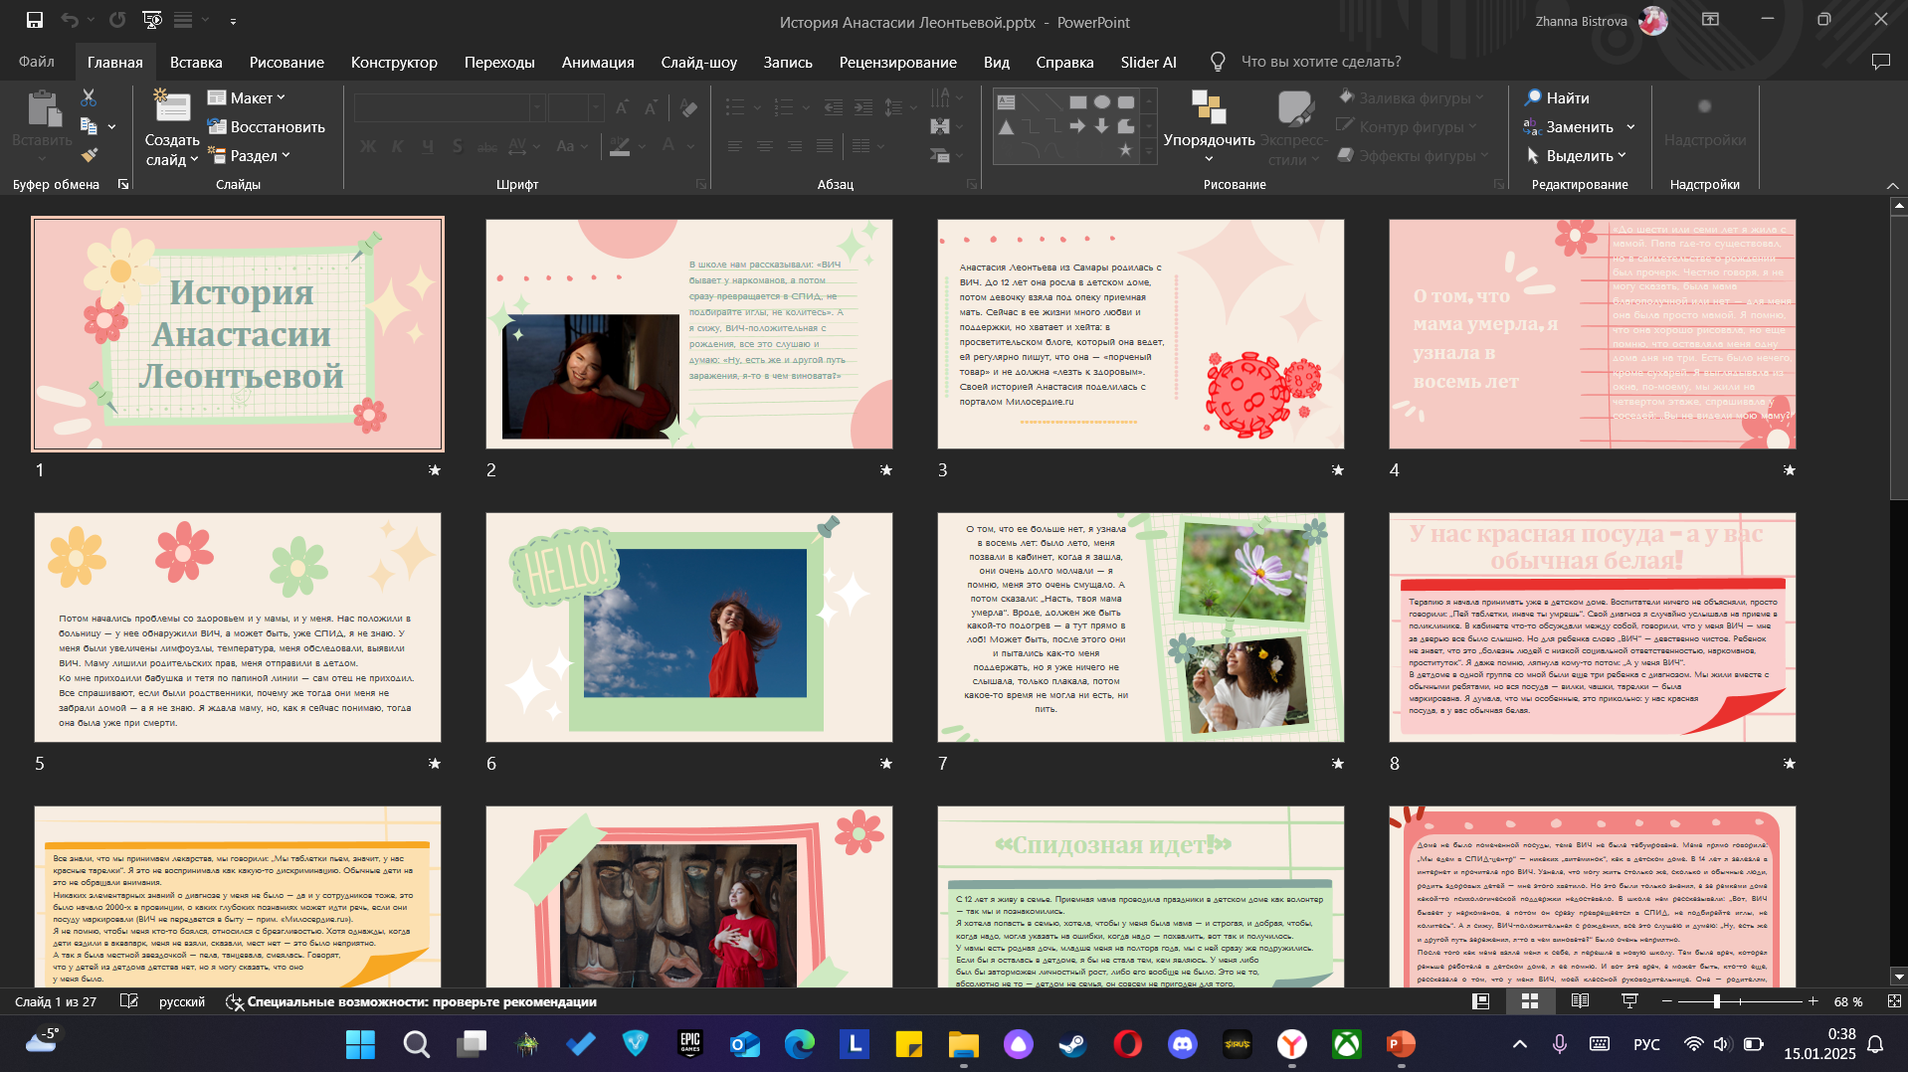Expand the Выделить select dropdown
The image size is (1908, 1072).
click(x=1577, y=155)
